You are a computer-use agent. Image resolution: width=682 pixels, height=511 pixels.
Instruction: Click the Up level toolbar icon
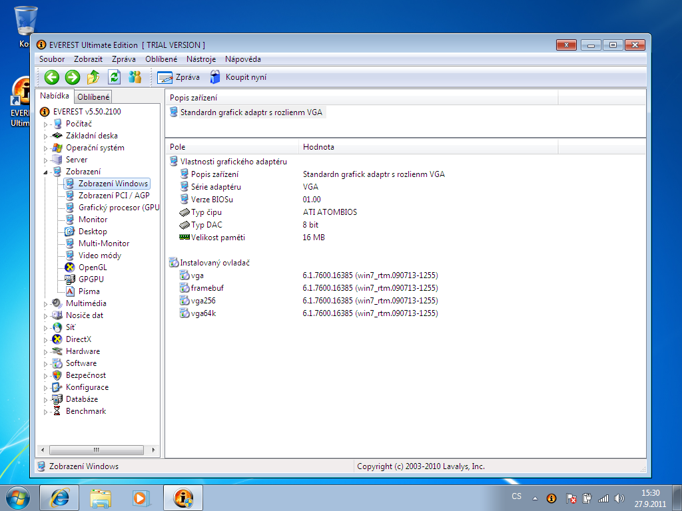coord(93,77)
